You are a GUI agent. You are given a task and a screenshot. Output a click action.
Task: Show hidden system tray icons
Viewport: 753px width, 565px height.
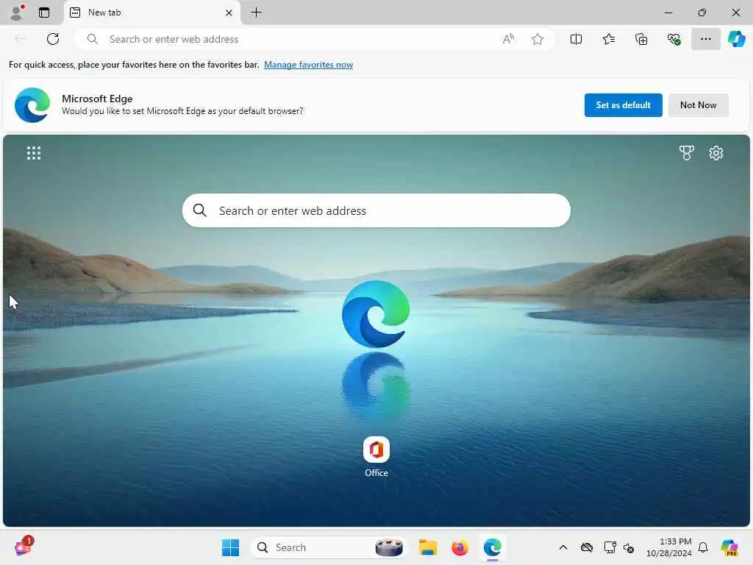pyautogui.click(x=563, y=547)
